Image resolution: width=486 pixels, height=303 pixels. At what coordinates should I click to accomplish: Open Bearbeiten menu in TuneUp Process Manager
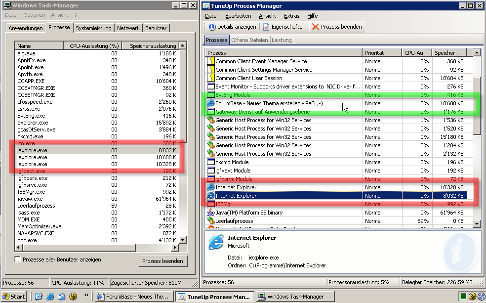tap(238, 16)
